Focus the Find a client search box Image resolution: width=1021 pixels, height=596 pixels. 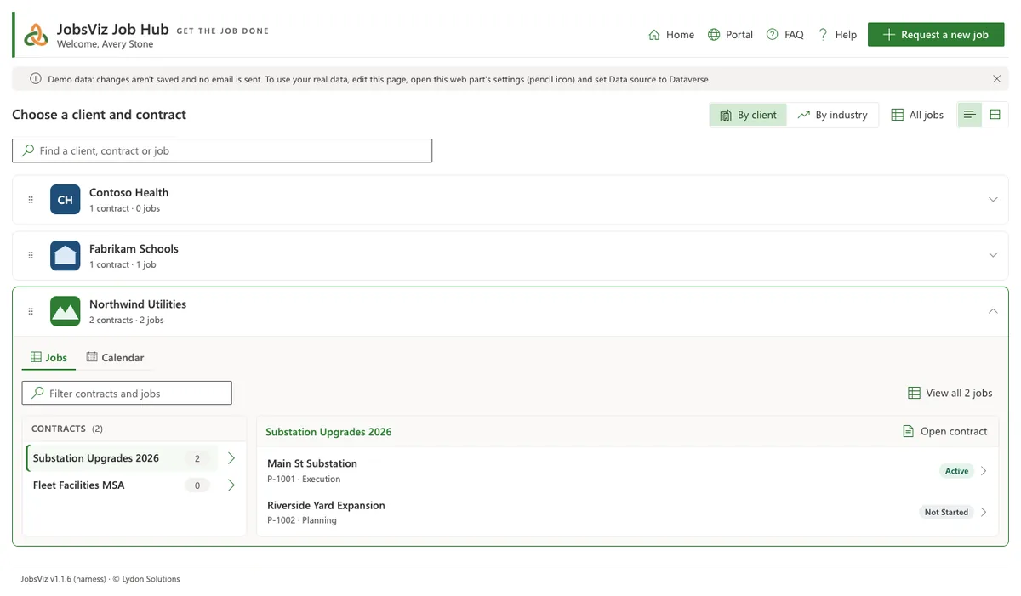(222, 150)
